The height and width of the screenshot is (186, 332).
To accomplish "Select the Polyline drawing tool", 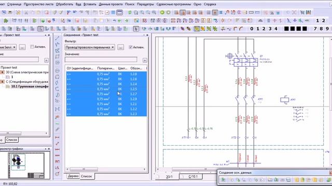I will click(x=58, y=44).
